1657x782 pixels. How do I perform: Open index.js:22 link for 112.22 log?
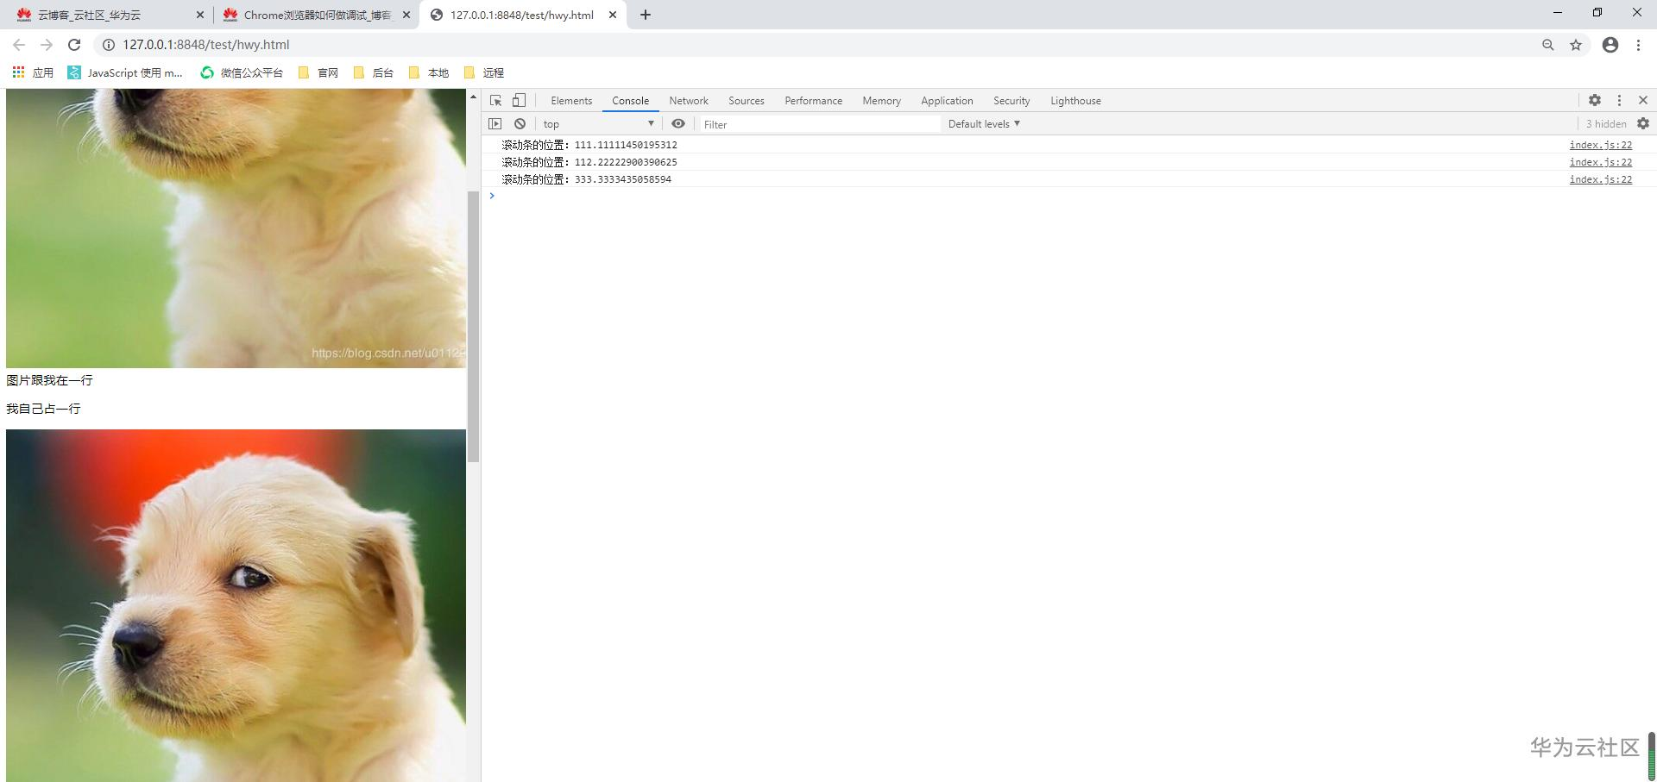tap(1601, 162)
